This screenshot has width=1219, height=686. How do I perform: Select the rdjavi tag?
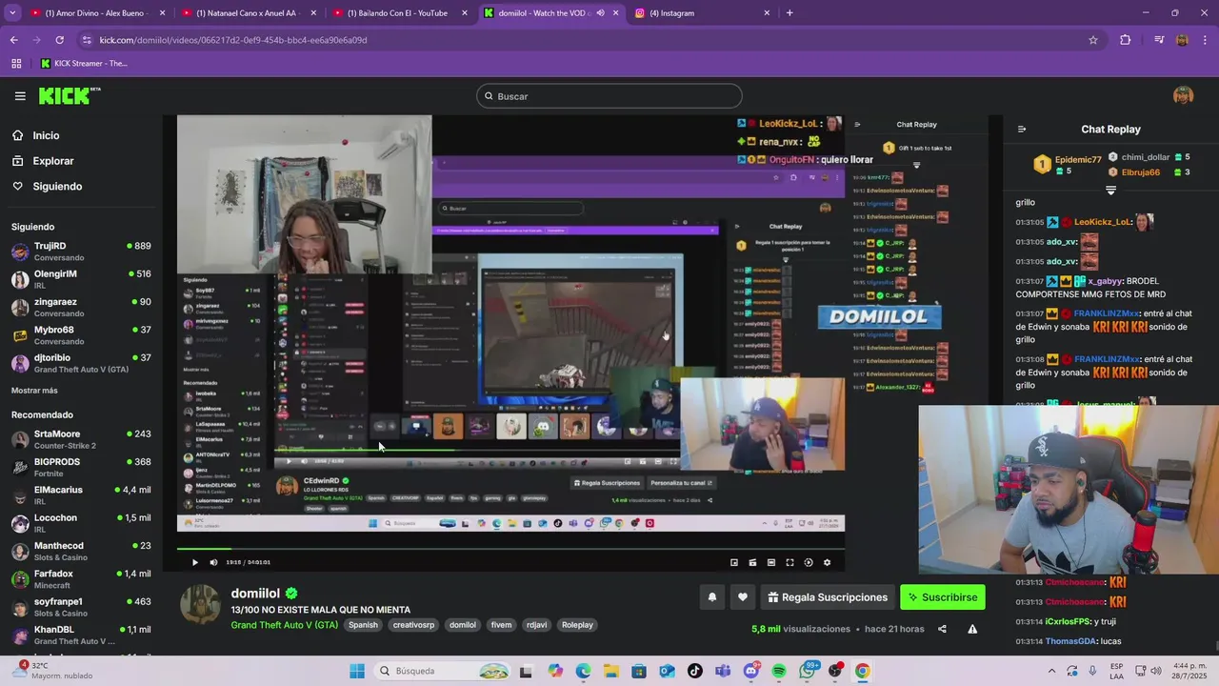[x=536, y=625]
